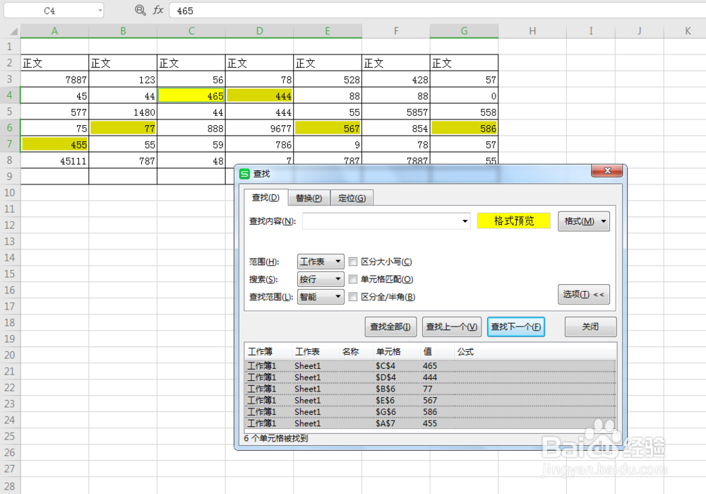Select the row 5 header
Screen dimensions: 706x494
point(9,112)
